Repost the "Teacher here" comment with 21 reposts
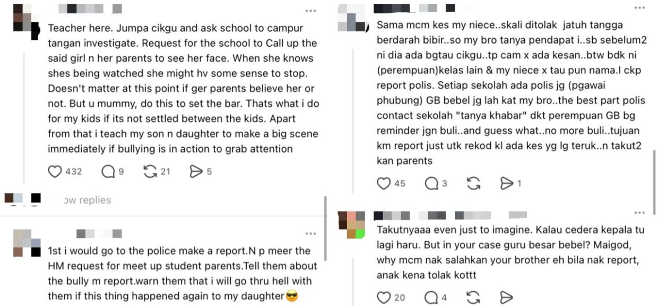Screen dimensions: 658x306 pyautogui.click(x=151, y=172)
